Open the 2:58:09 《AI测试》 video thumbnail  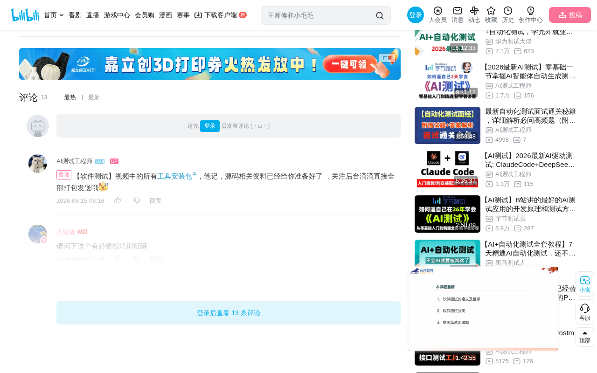[447, 214]
